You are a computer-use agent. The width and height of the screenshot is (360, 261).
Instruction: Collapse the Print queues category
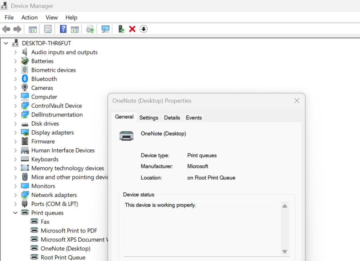click(15, 213)
